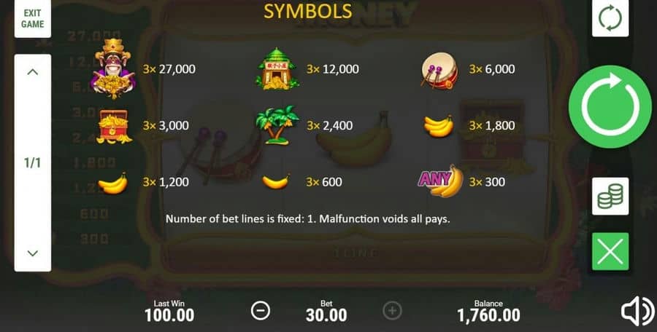Screen dimensions: 657x332
Task: Click the triple banana symbol paying 1,800
Action: [x=439, y=126]
